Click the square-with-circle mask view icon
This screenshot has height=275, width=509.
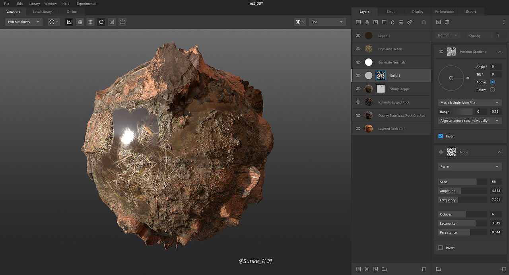(112, 22)
